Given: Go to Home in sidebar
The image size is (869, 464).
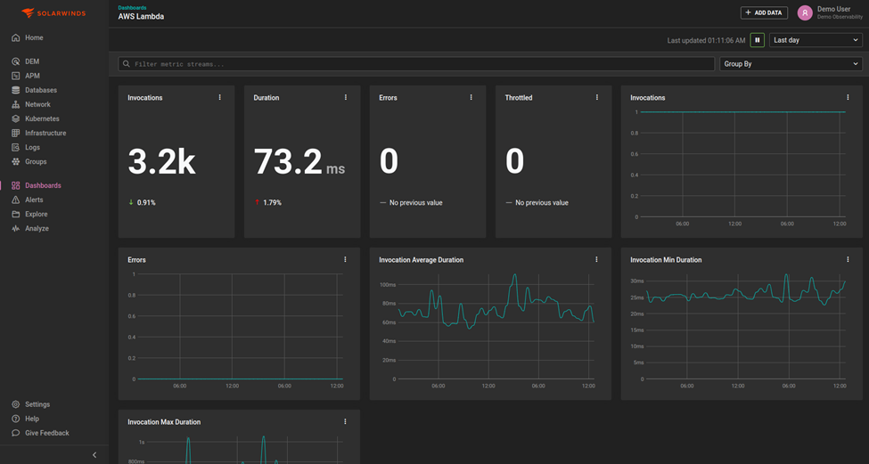Looking at the screenshot, I should click(34, 37).
